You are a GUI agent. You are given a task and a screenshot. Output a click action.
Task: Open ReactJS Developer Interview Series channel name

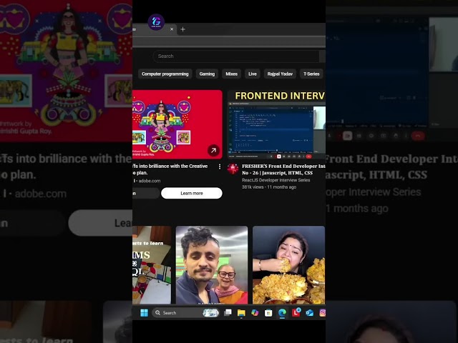coord(276,180)
